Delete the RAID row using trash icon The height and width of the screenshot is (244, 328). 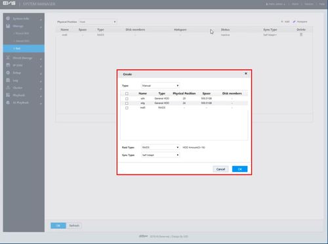click(x=301, y=35)
